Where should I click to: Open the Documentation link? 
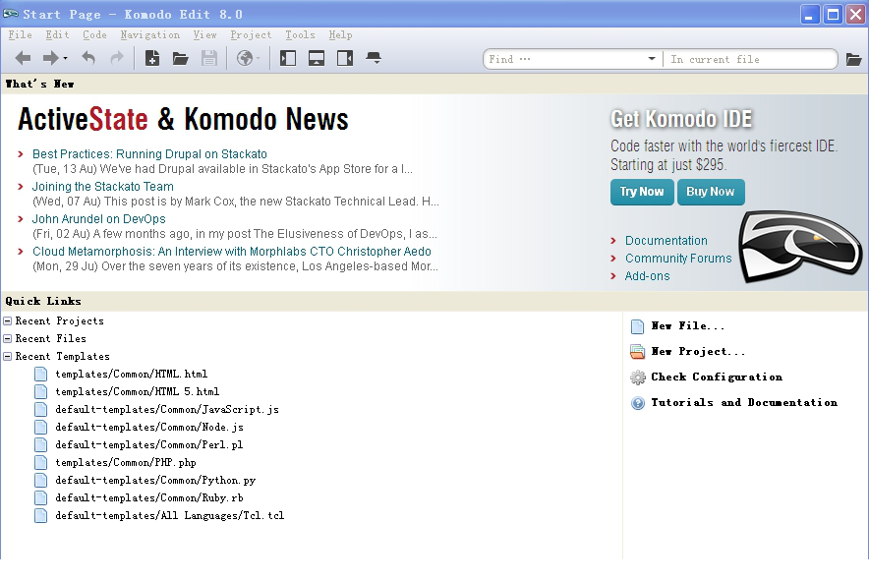tap(666, 241)
